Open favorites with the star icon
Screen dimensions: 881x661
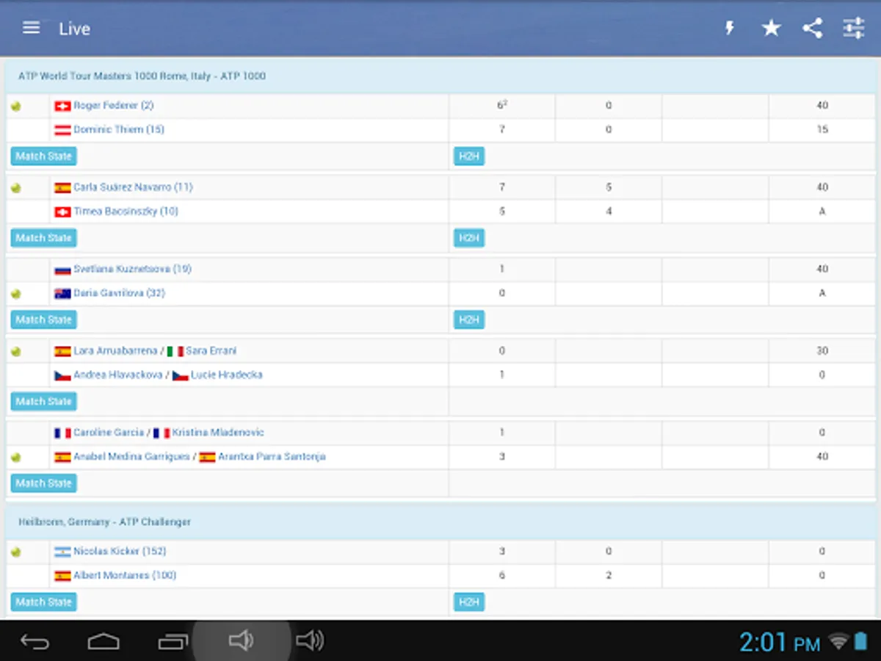tap(771, 28)
